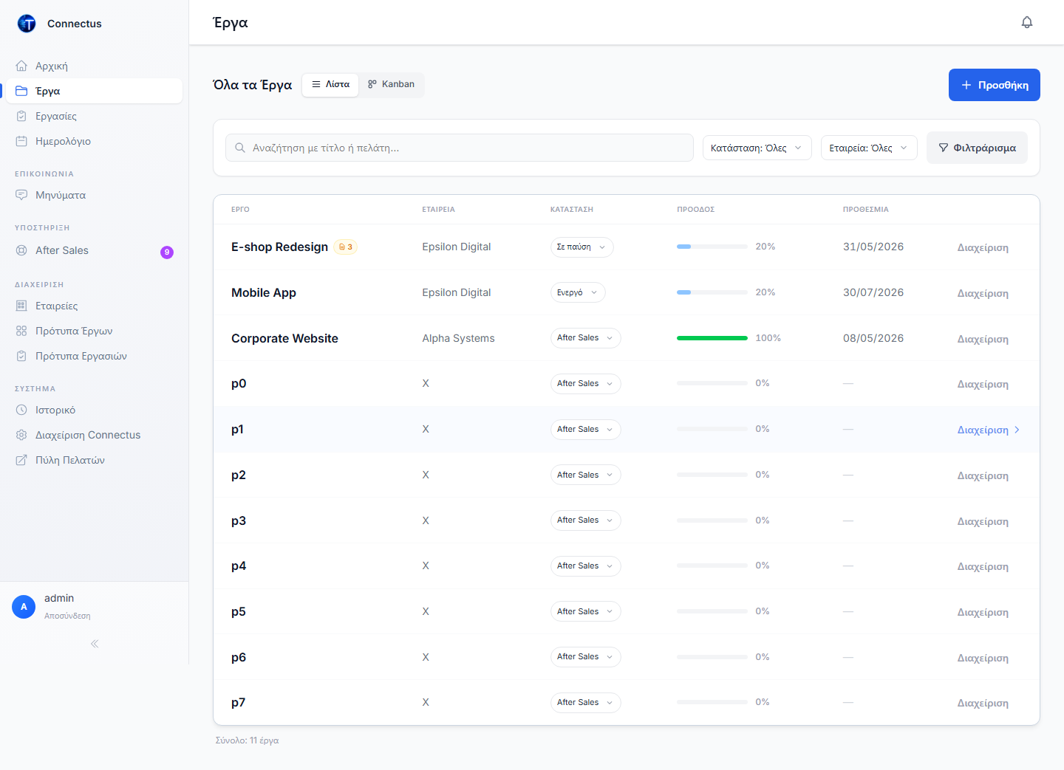The height and width of the screenshot is (770, 1064).
Task: Open the Κατάσταση: Όλες filter dropdown
Action: 757,148
